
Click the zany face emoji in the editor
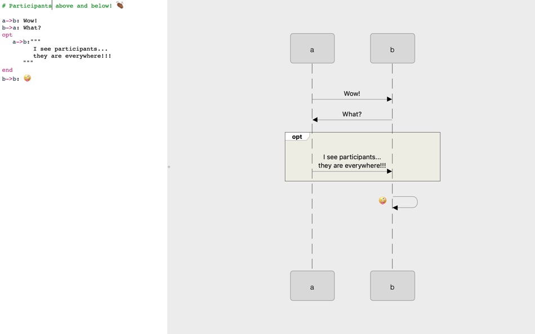pyautogui.click(x=27, y=78)
